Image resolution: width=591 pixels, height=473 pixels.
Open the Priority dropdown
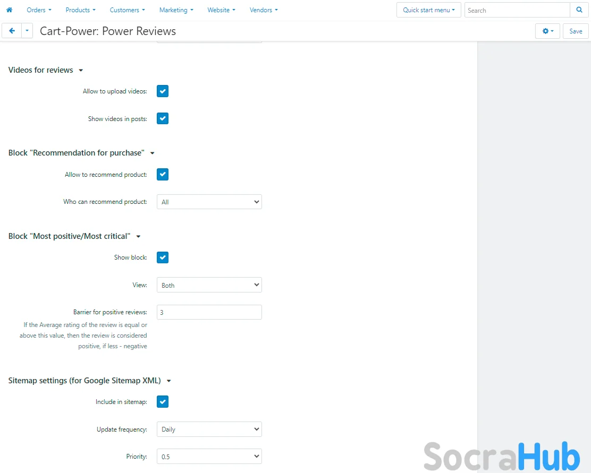point(209,457)
